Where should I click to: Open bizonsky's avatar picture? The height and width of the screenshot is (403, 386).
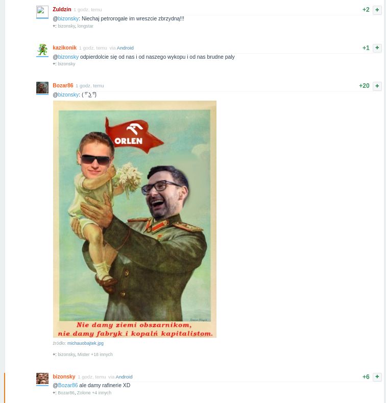point(42,378)
